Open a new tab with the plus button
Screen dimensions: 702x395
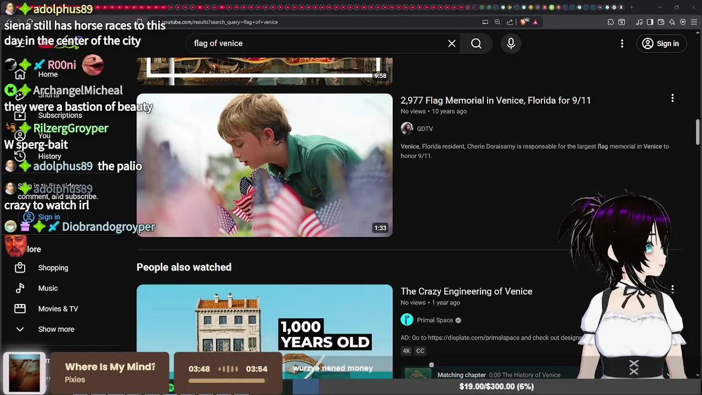point(631,7)
